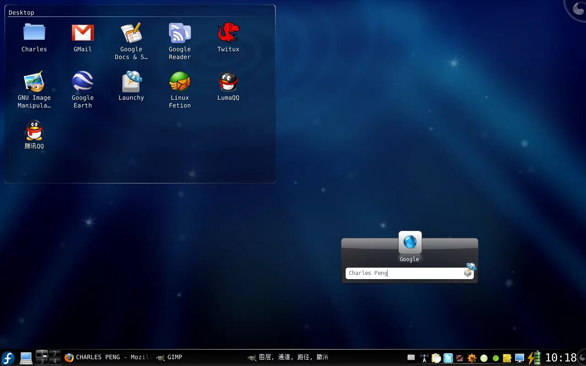Viewport: 586px width, 366px height.
Task: Open the Launchy desktop shortcut
Action: pos(131,81)
